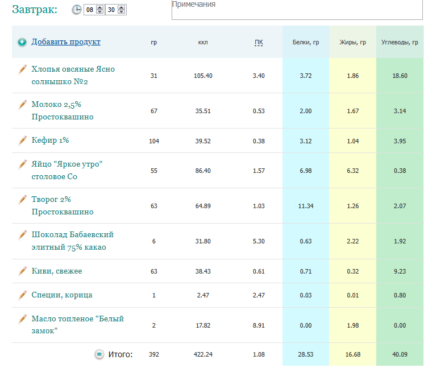Image resolution: width=424 pixels, height=368 pixels.
Task: Edit Яйцо Яркое утро row via pencil icon
Action: pyautogui.click(x=22, y=164)
